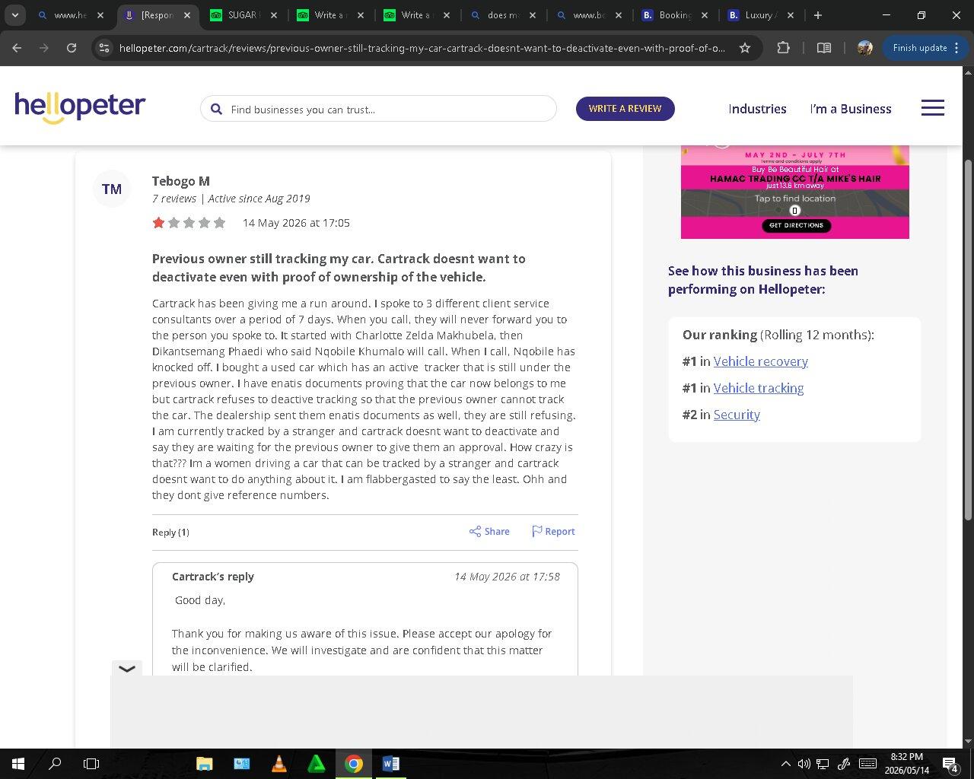Open the Industries menu

coord(757,109)
